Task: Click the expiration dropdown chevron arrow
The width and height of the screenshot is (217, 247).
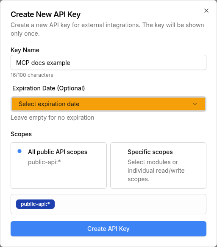Action: (195, 104)
